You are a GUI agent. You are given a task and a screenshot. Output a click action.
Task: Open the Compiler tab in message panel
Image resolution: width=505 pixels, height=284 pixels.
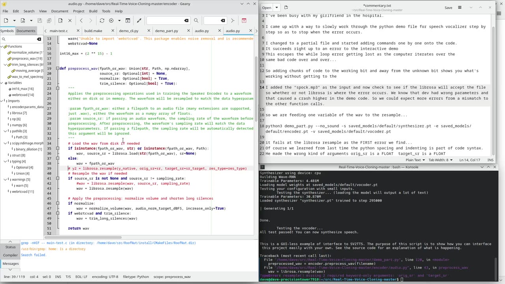click(10, 255)
